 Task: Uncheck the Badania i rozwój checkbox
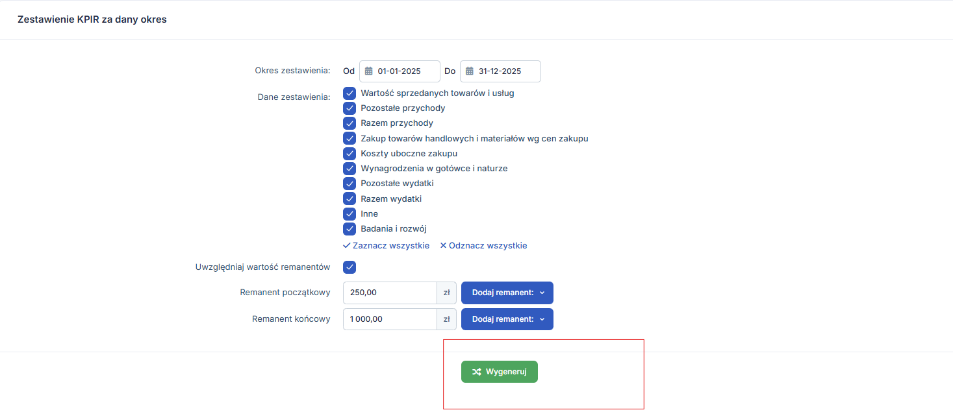[x=349, y=229]
